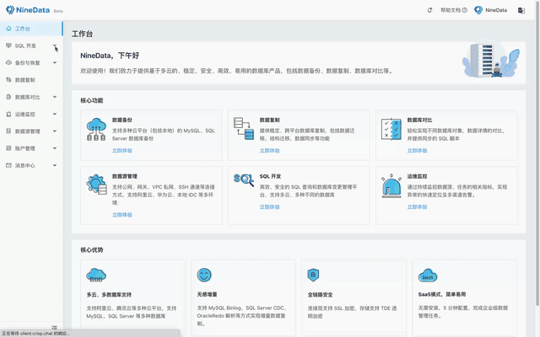
Task: Click the 多云、多数据库支持 cloud icon
Action: pyautogui.click(x=96, y=275)
